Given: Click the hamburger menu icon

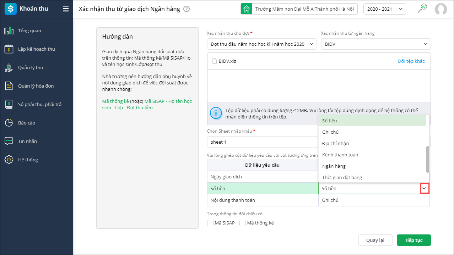Looking at the screenshot, I should pos(66,9).
